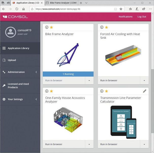154x153 pixels.
Task: Click the COMSOL logo
Action: point(15,17)
